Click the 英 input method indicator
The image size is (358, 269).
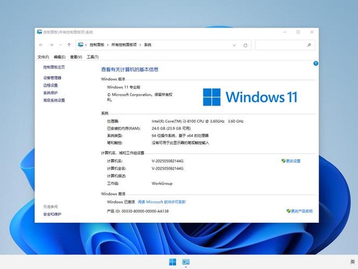click(353, 262)
